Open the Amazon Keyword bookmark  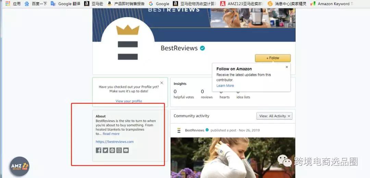[332, 4]
